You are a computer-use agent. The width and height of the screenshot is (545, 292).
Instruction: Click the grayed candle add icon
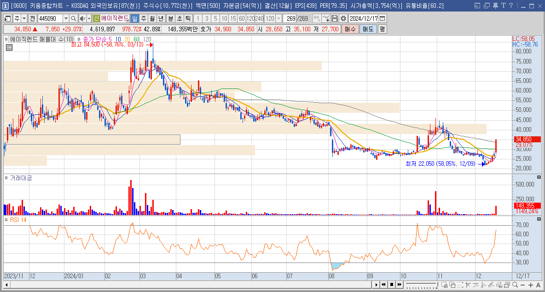[x=317, y=18]
